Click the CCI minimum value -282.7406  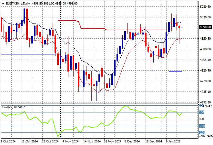click(206, 136)
